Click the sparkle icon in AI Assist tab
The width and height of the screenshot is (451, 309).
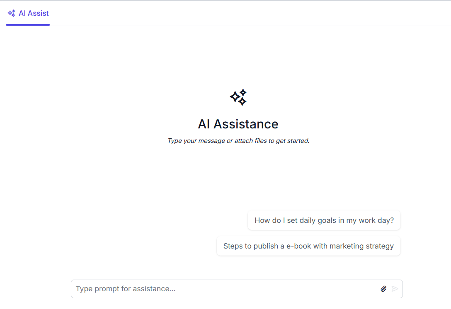[12, 13]
